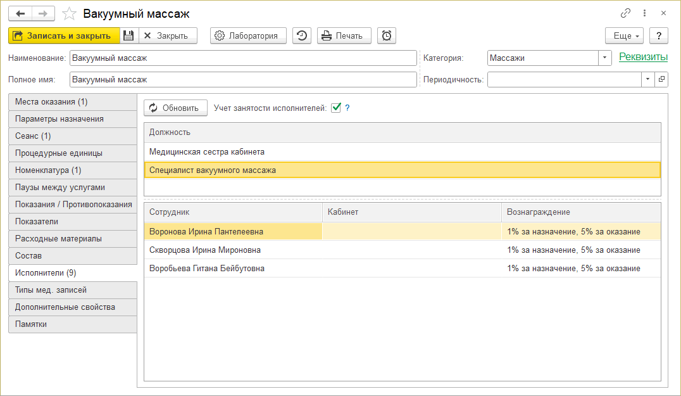Copy link using chain icon

click(626, 13)
